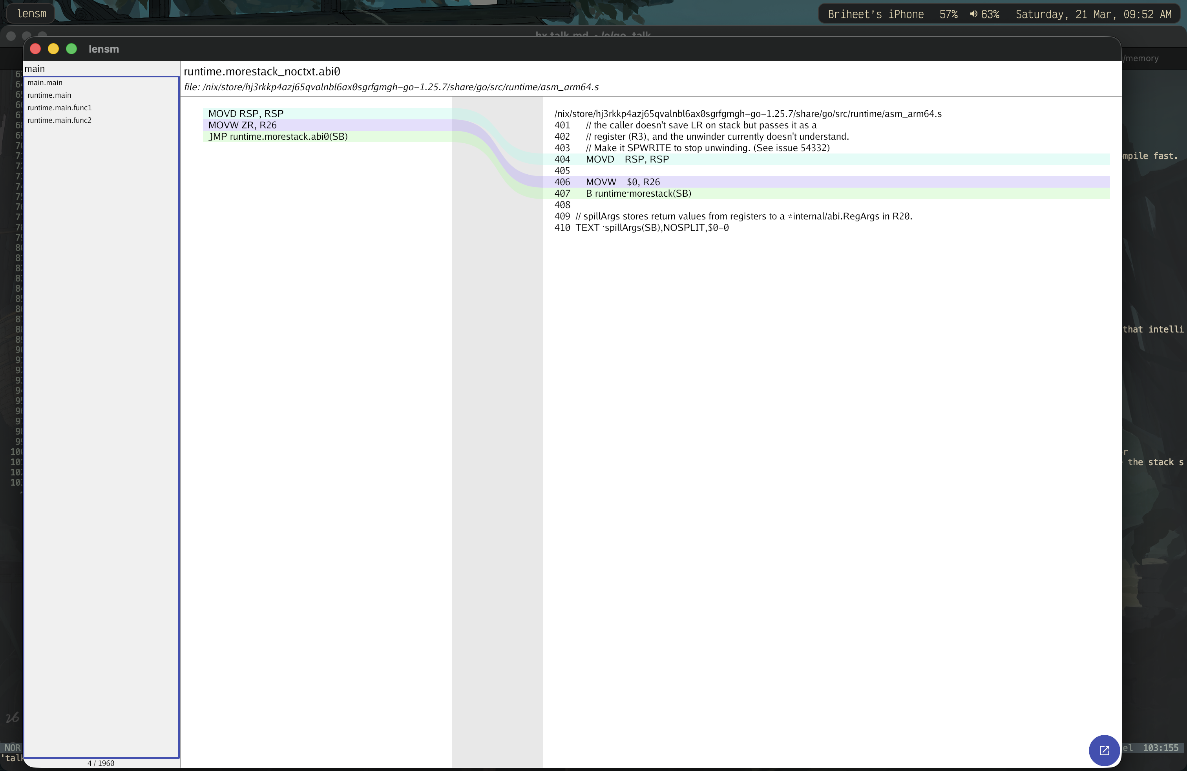Open runtime.main.func2 from the list

(59, 120)
